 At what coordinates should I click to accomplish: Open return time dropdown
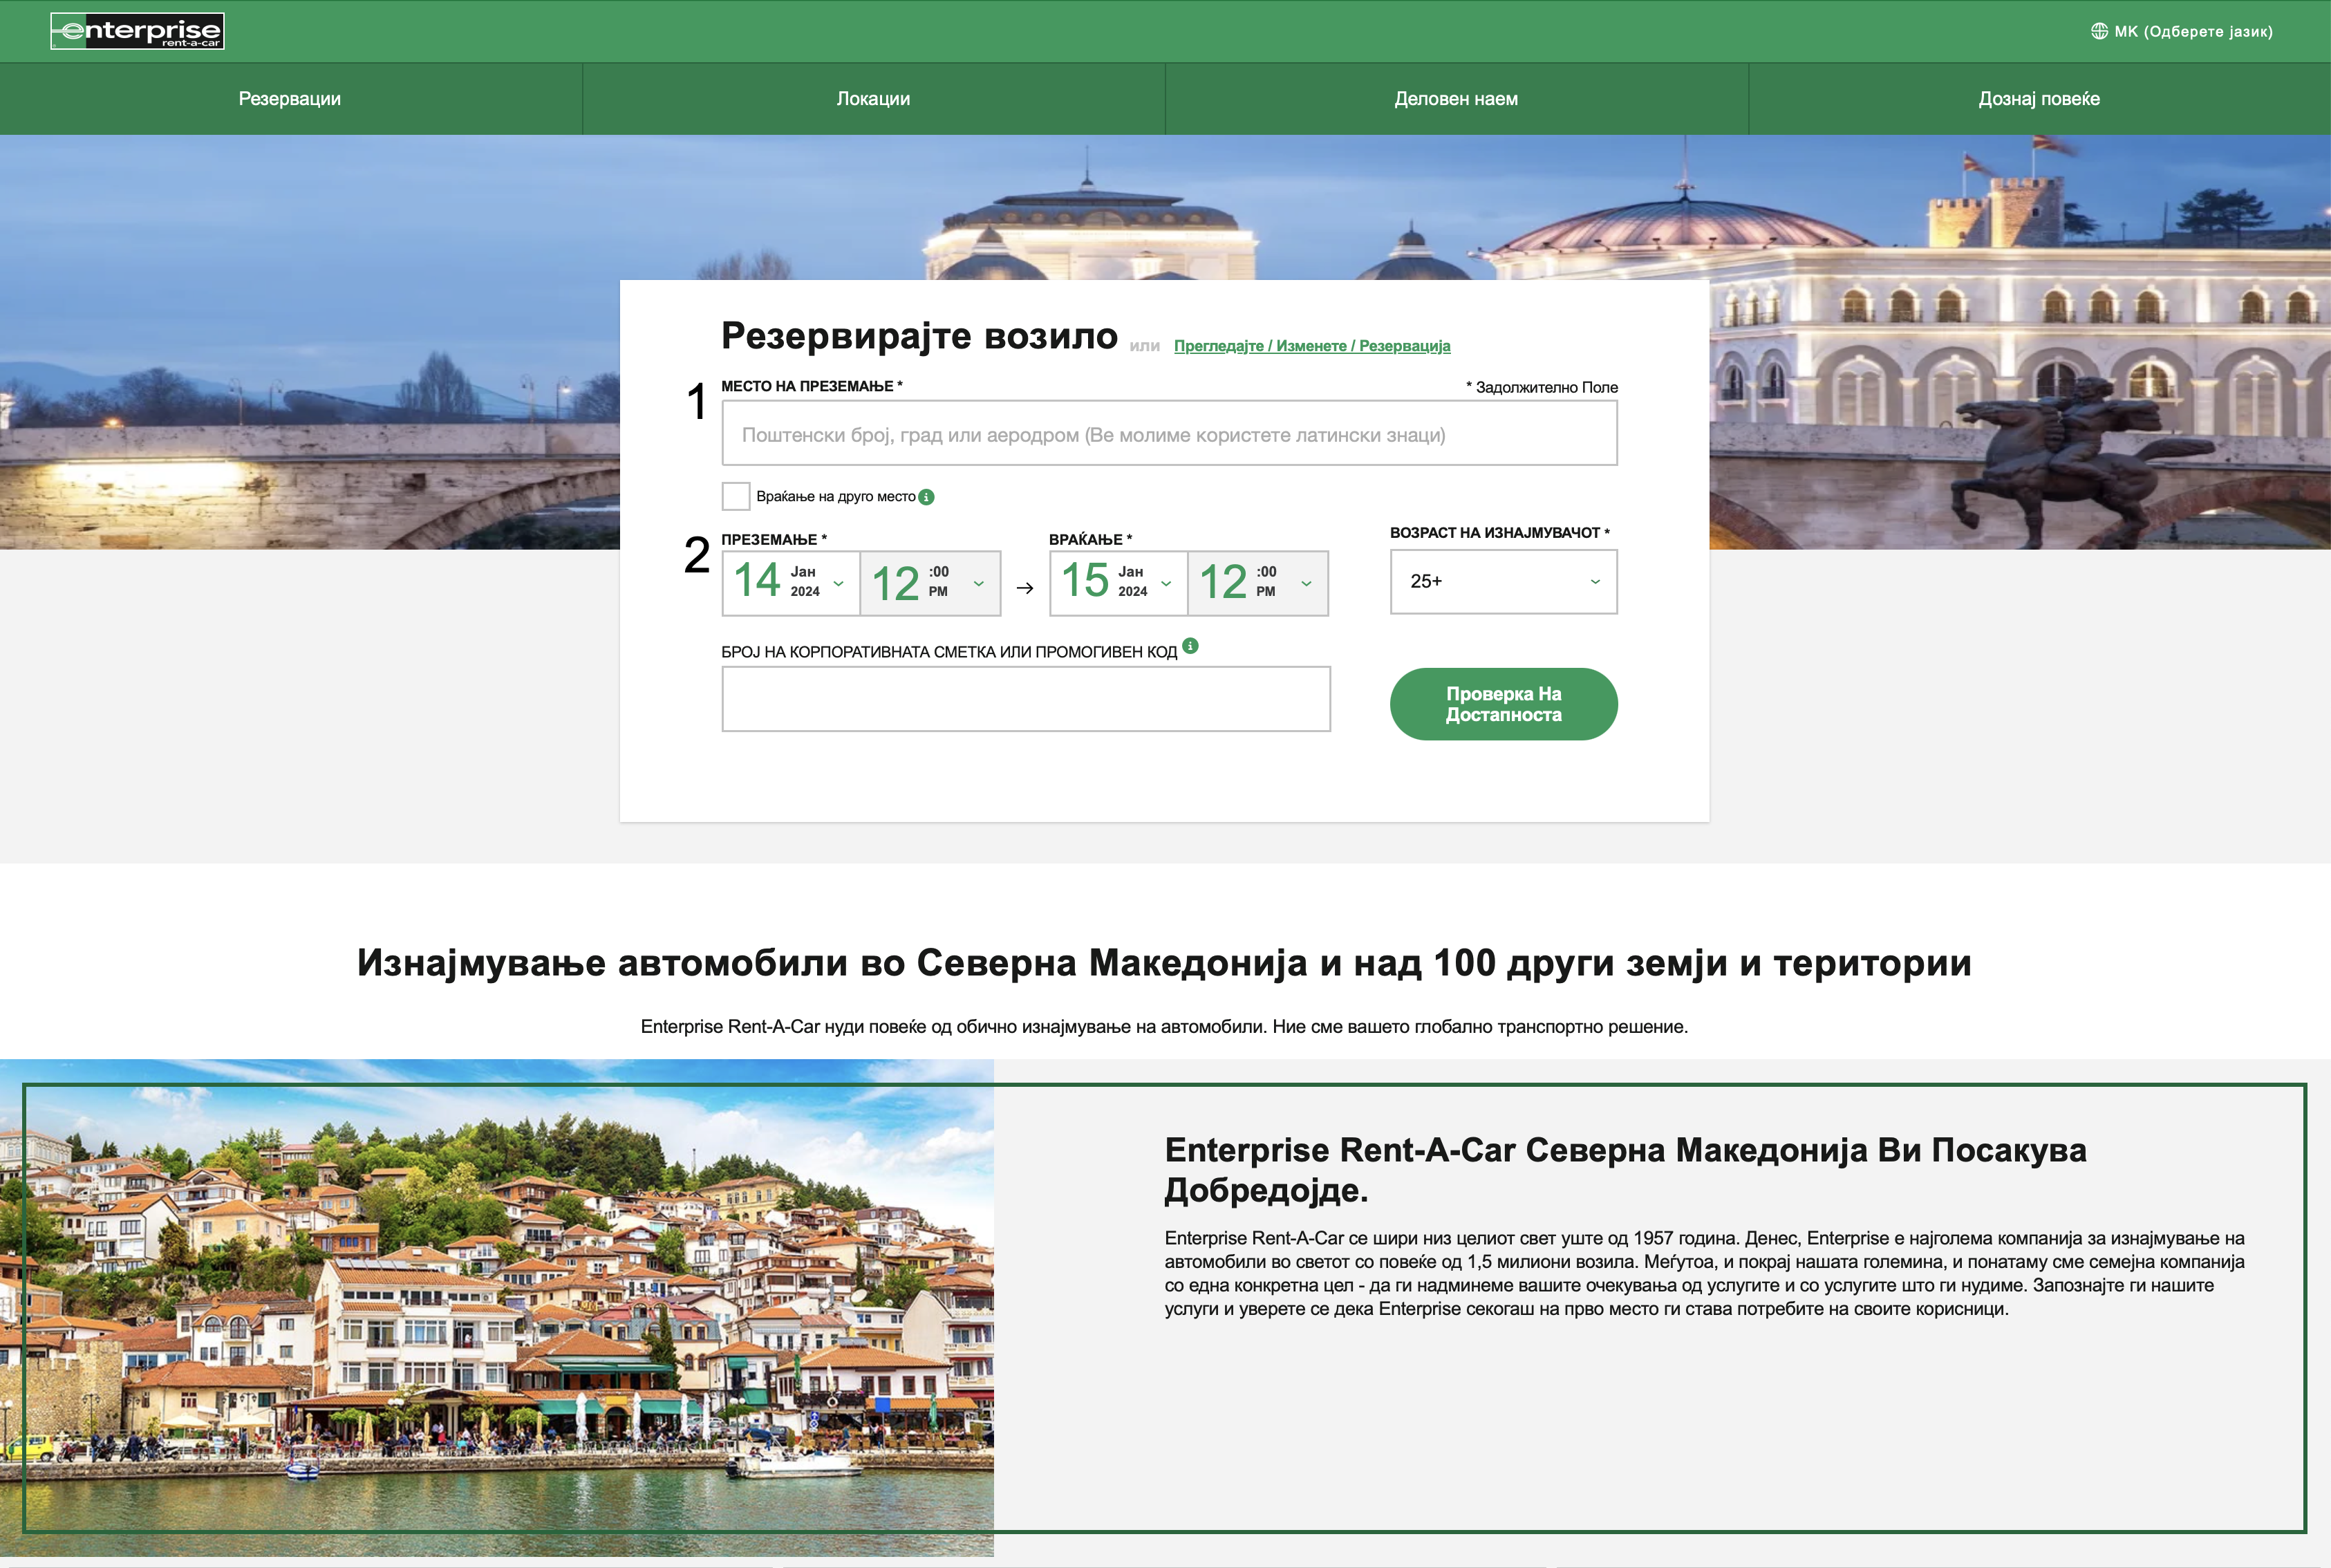(1257, 583)
